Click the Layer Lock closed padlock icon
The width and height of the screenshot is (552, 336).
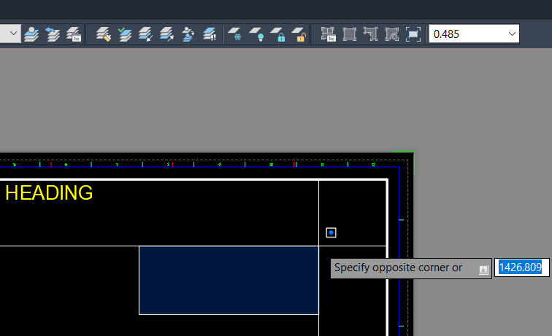coord(277,34)
